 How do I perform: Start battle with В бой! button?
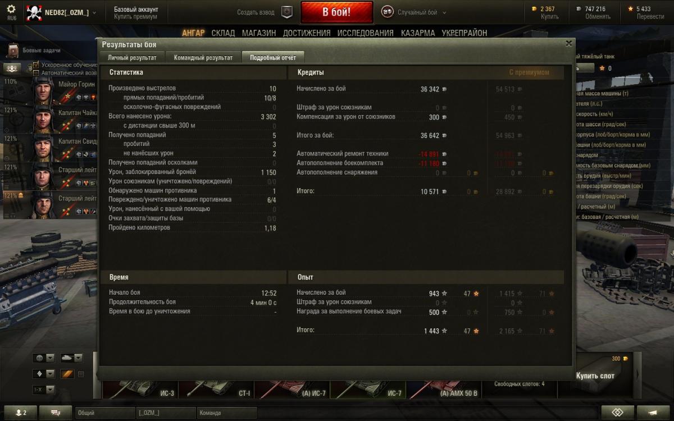[337, 12]
